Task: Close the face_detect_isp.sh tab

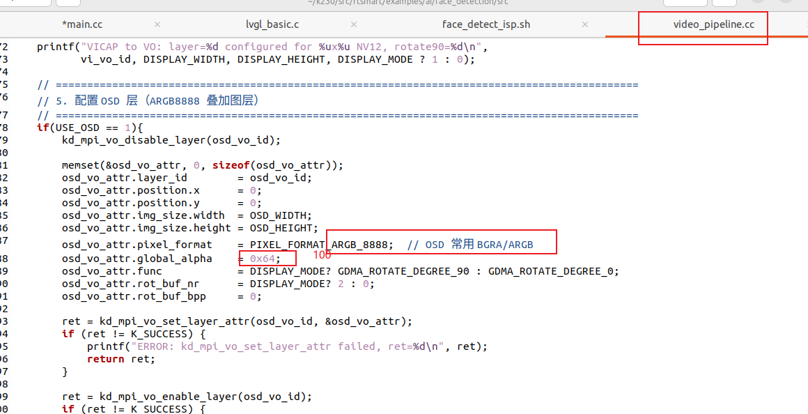Action: coord(584,24)
